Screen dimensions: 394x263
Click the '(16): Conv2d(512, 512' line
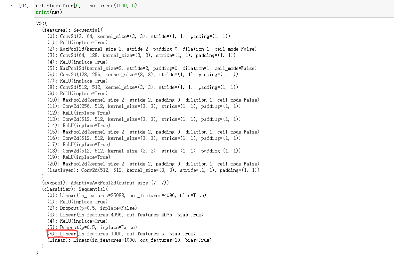[x=144, y=138]
